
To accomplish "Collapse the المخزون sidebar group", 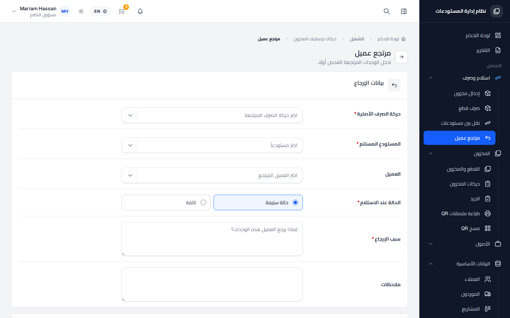I will (465, 153).
